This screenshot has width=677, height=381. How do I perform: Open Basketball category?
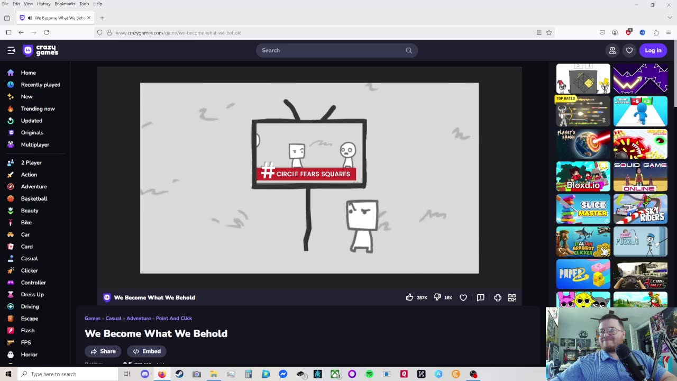click(x=35, y=198)
